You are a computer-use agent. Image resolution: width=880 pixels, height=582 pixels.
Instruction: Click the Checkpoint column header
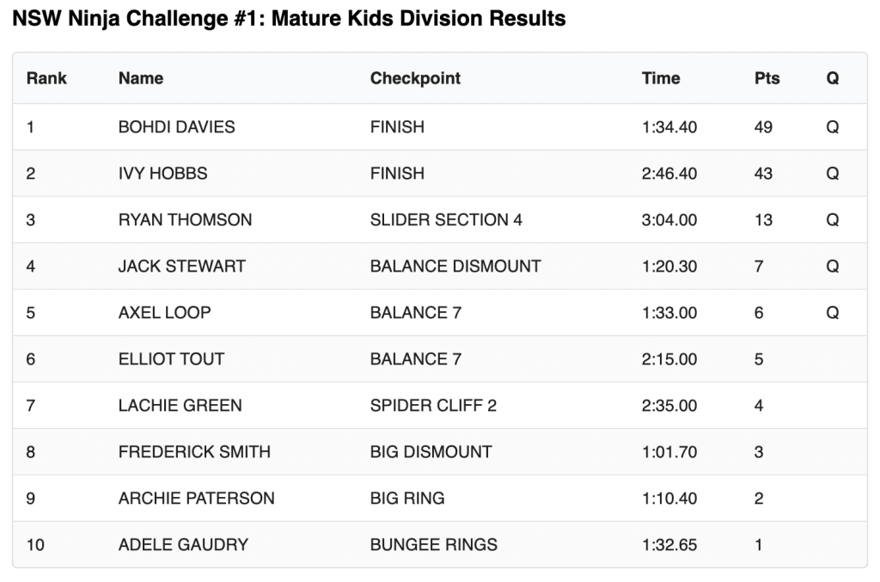coord(415,78)
